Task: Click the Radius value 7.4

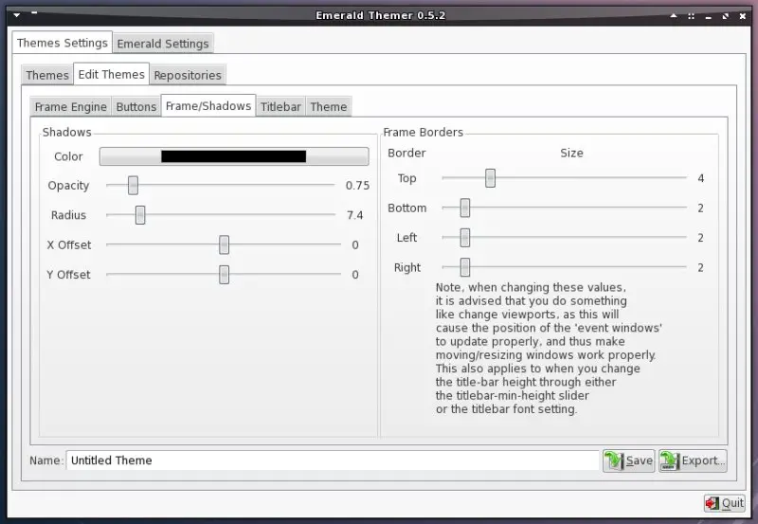Action: click(x=354, y=215)
